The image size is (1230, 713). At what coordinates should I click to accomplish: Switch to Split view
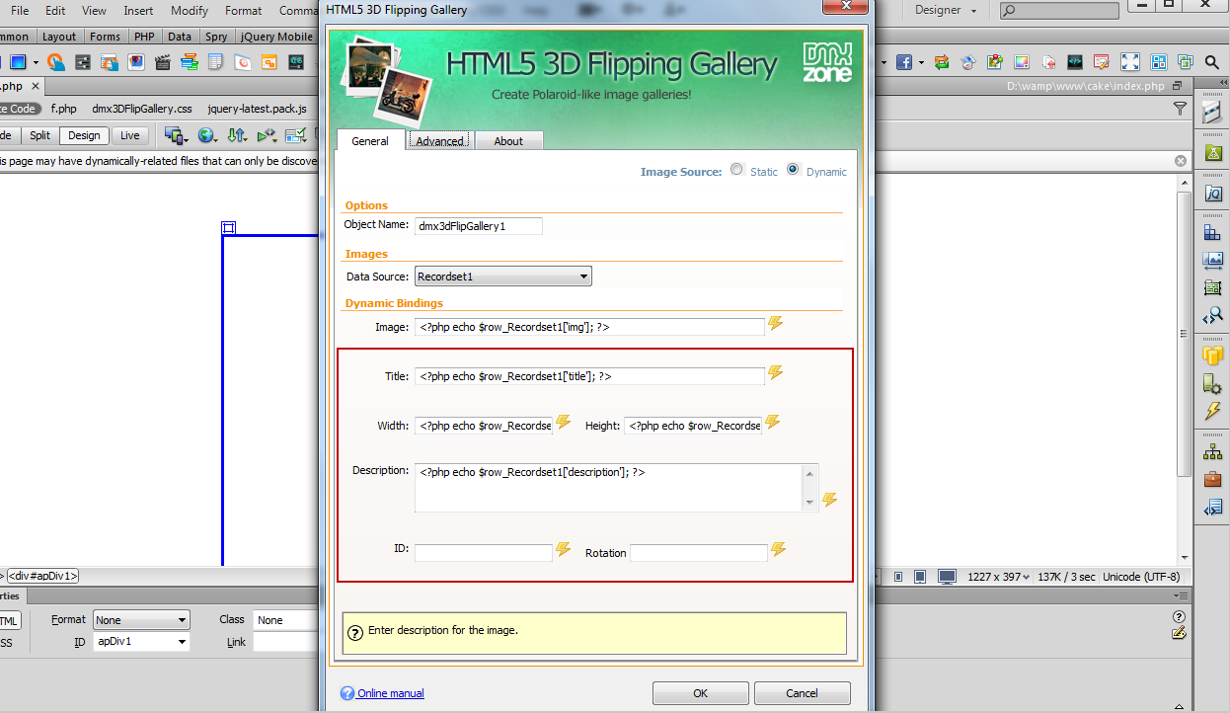coord(39,135)
